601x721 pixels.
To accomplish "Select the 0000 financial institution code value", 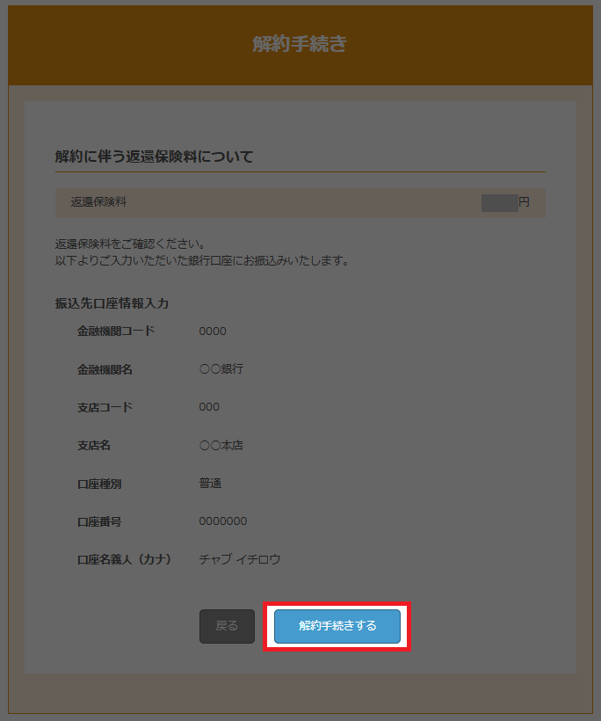I will point(213,331).
